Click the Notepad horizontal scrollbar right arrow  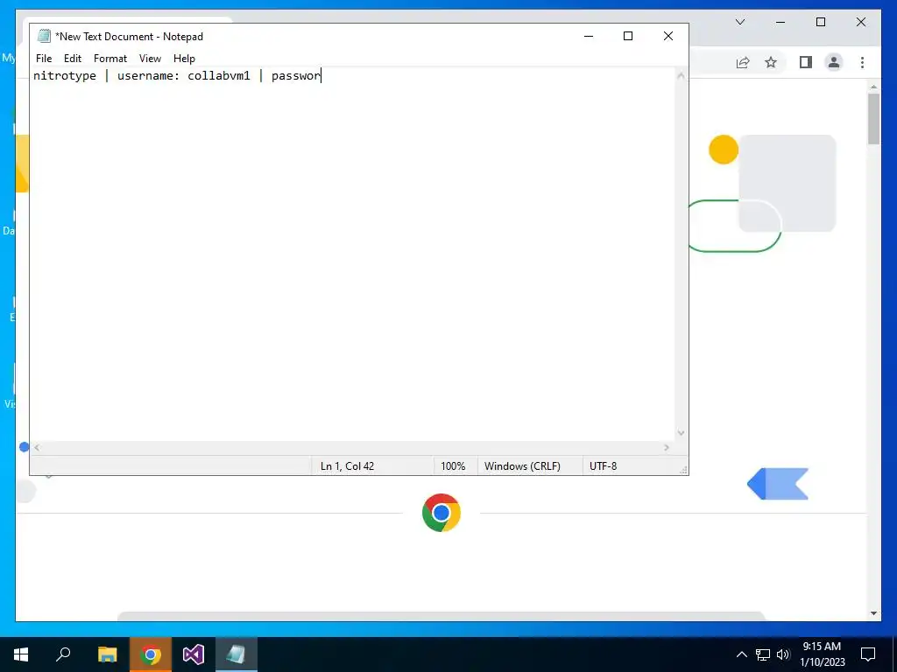(x=667, y=447)
